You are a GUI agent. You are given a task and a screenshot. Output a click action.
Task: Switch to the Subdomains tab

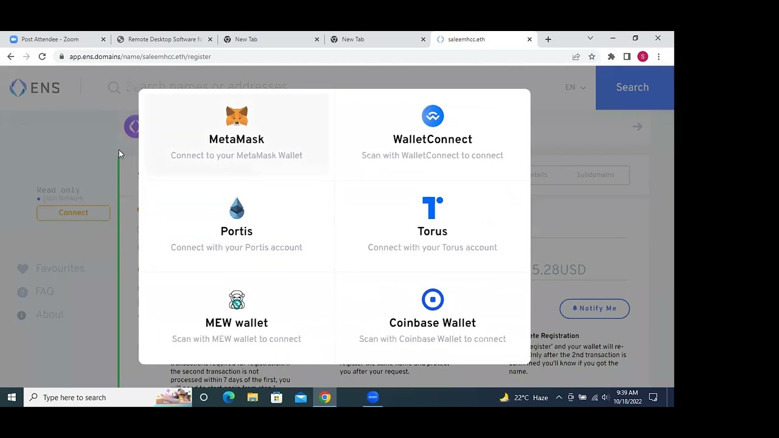pos(595,175)
